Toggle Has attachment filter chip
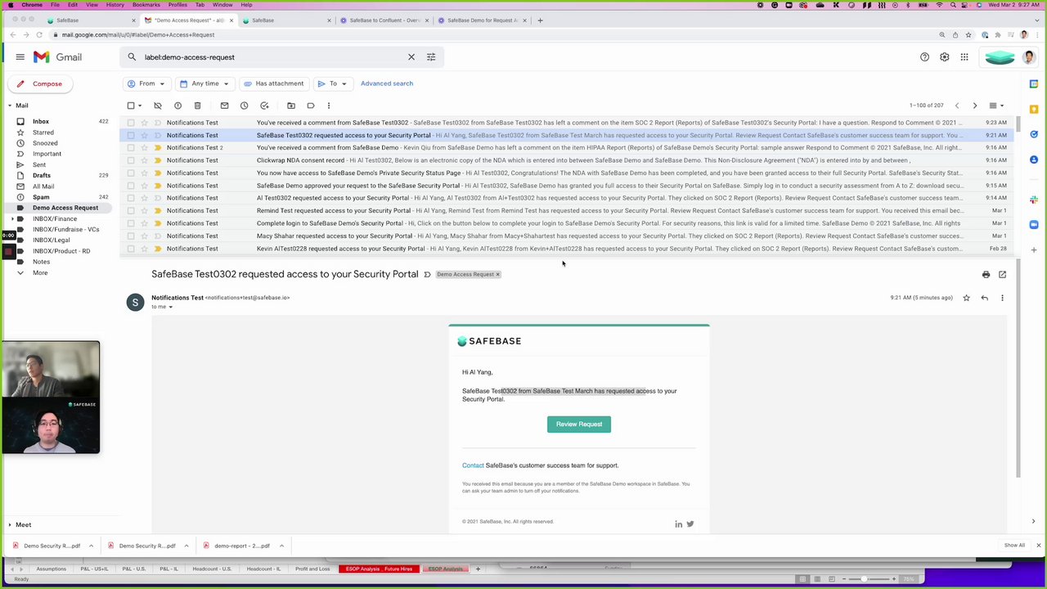This screenshot has width=1047, height=589. click(274, 83)
